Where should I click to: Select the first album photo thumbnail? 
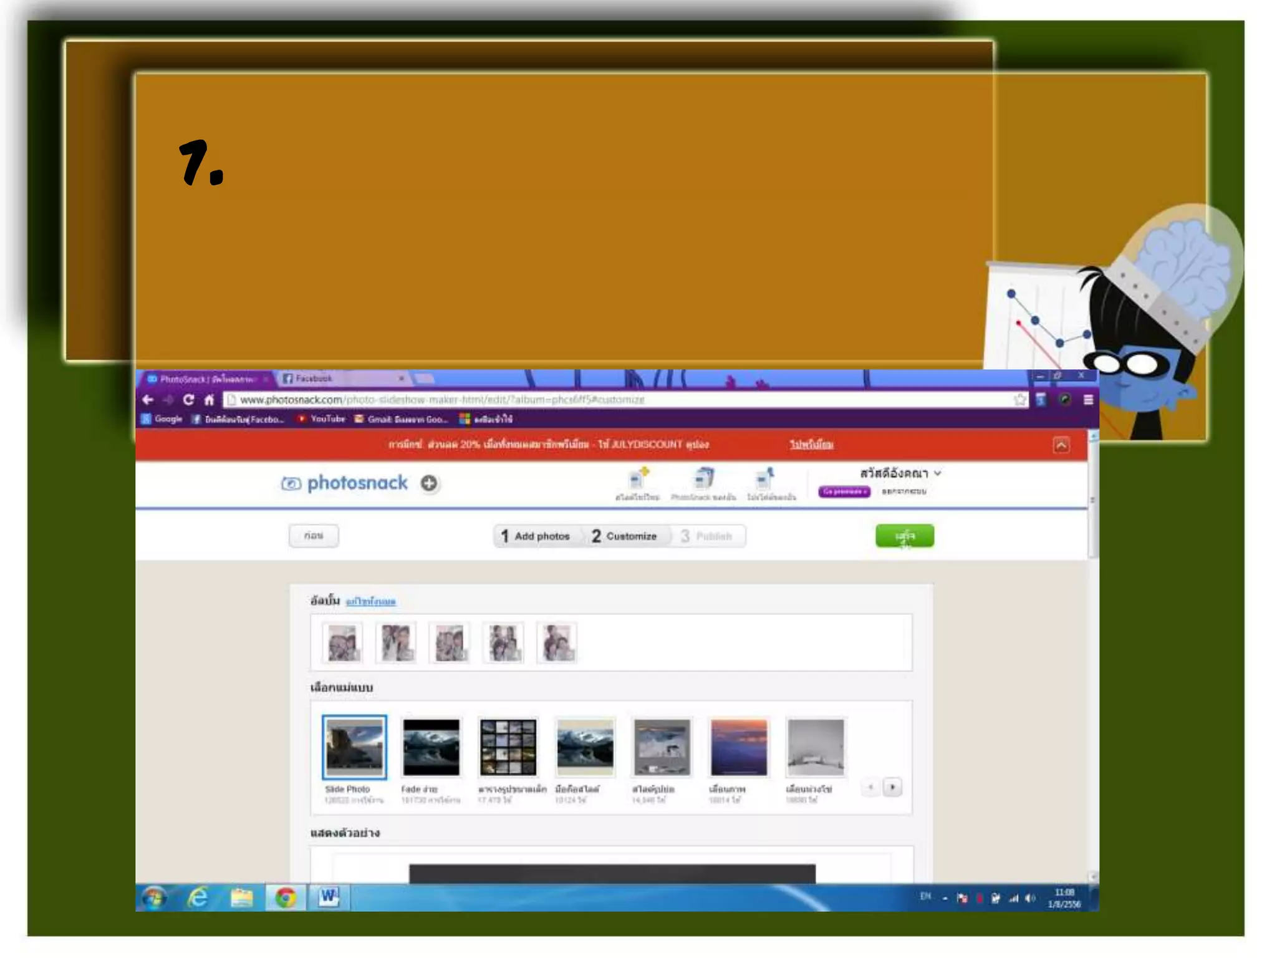pos(342,643)
